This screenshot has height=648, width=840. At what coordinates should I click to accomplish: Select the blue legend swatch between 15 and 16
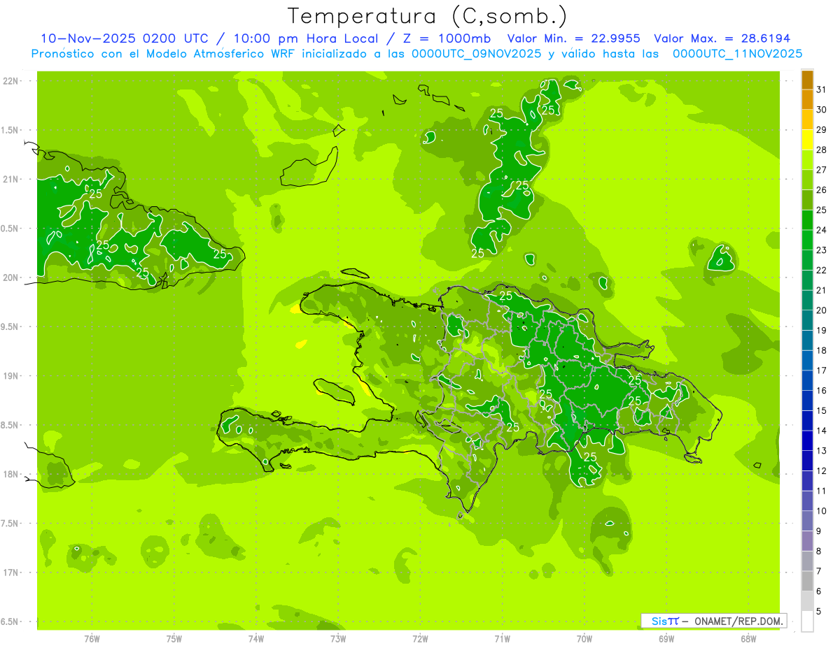point(807,401)
